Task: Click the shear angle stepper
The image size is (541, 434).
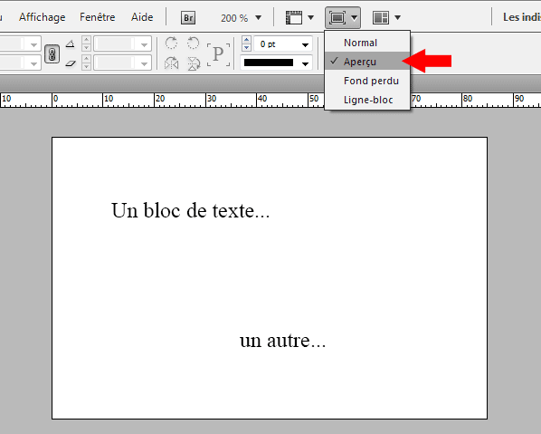Action: pos(86,63)
